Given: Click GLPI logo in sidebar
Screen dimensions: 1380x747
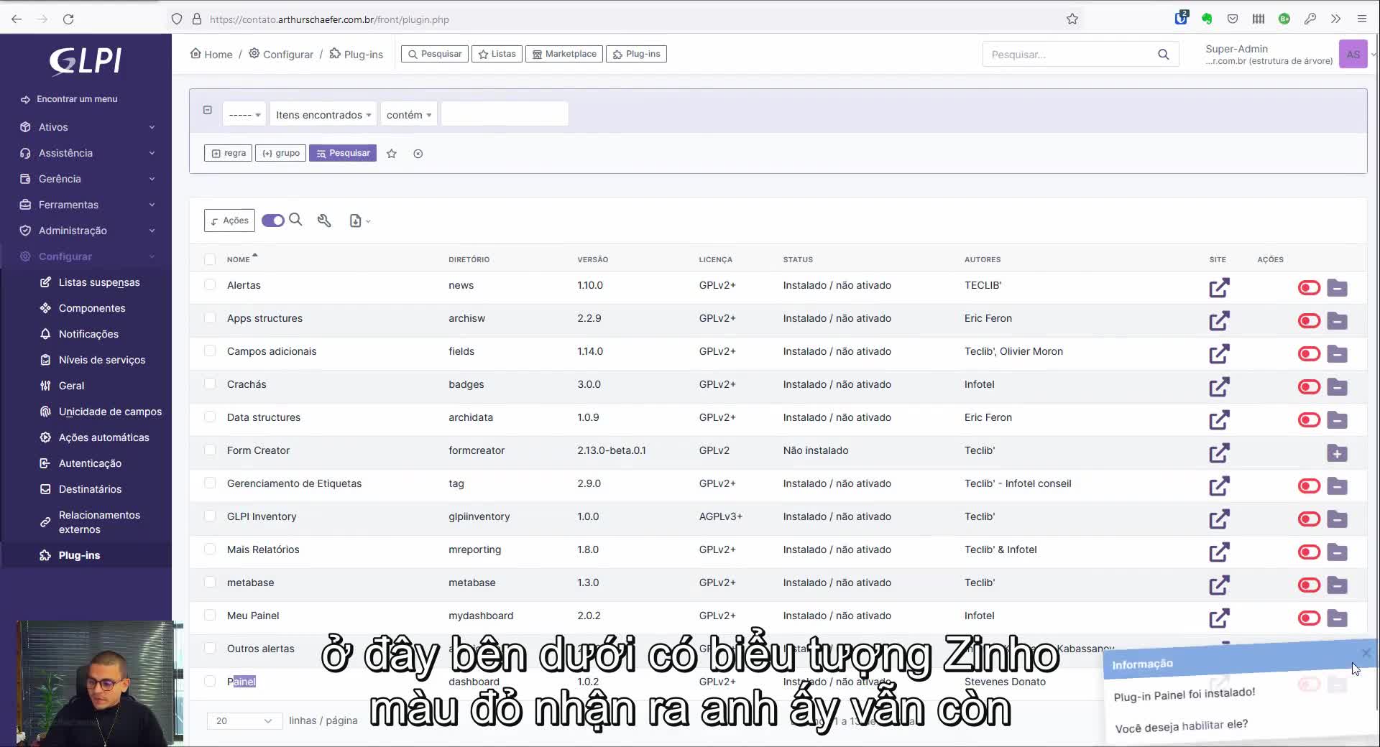Looking at the screenshot, I should click(x=86, y=61).
